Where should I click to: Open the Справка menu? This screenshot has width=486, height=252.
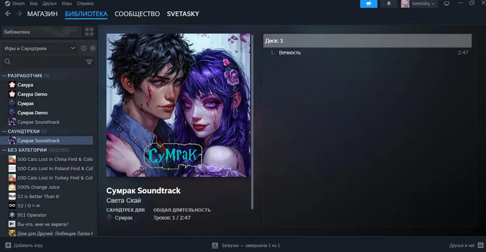click(85, 3)
